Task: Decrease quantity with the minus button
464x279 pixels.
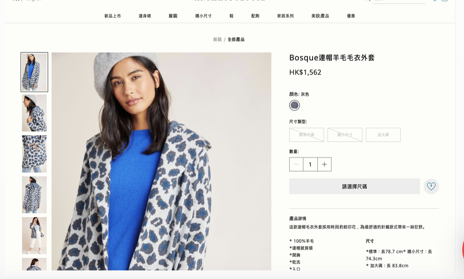Action: click(x=296, y=164)
